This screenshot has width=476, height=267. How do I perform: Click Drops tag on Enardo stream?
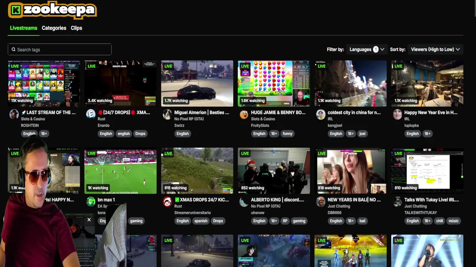140,133
